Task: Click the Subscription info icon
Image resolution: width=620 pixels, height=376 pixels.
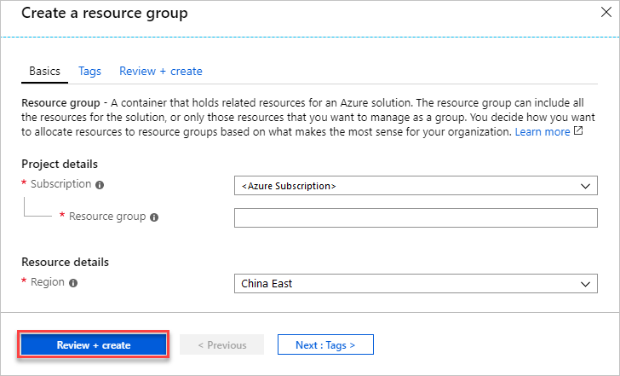Action: [x=100, y=184]
